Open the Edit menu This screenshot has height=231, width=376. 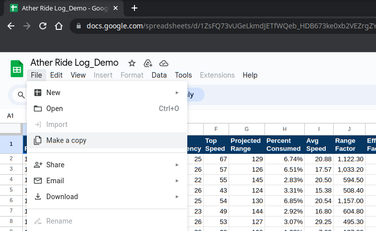coord(56,75)
